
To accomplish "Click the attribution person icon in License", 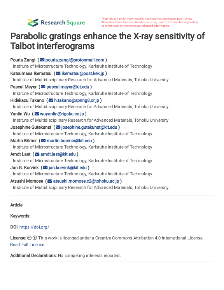I will coord(35,238).
